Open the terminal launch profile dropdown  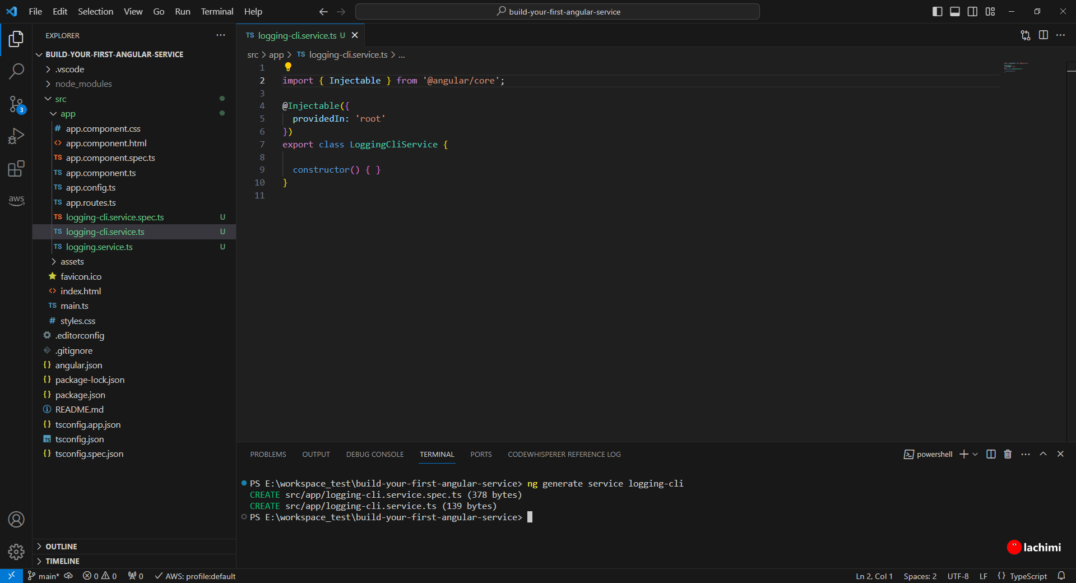(x=976, y=454)
